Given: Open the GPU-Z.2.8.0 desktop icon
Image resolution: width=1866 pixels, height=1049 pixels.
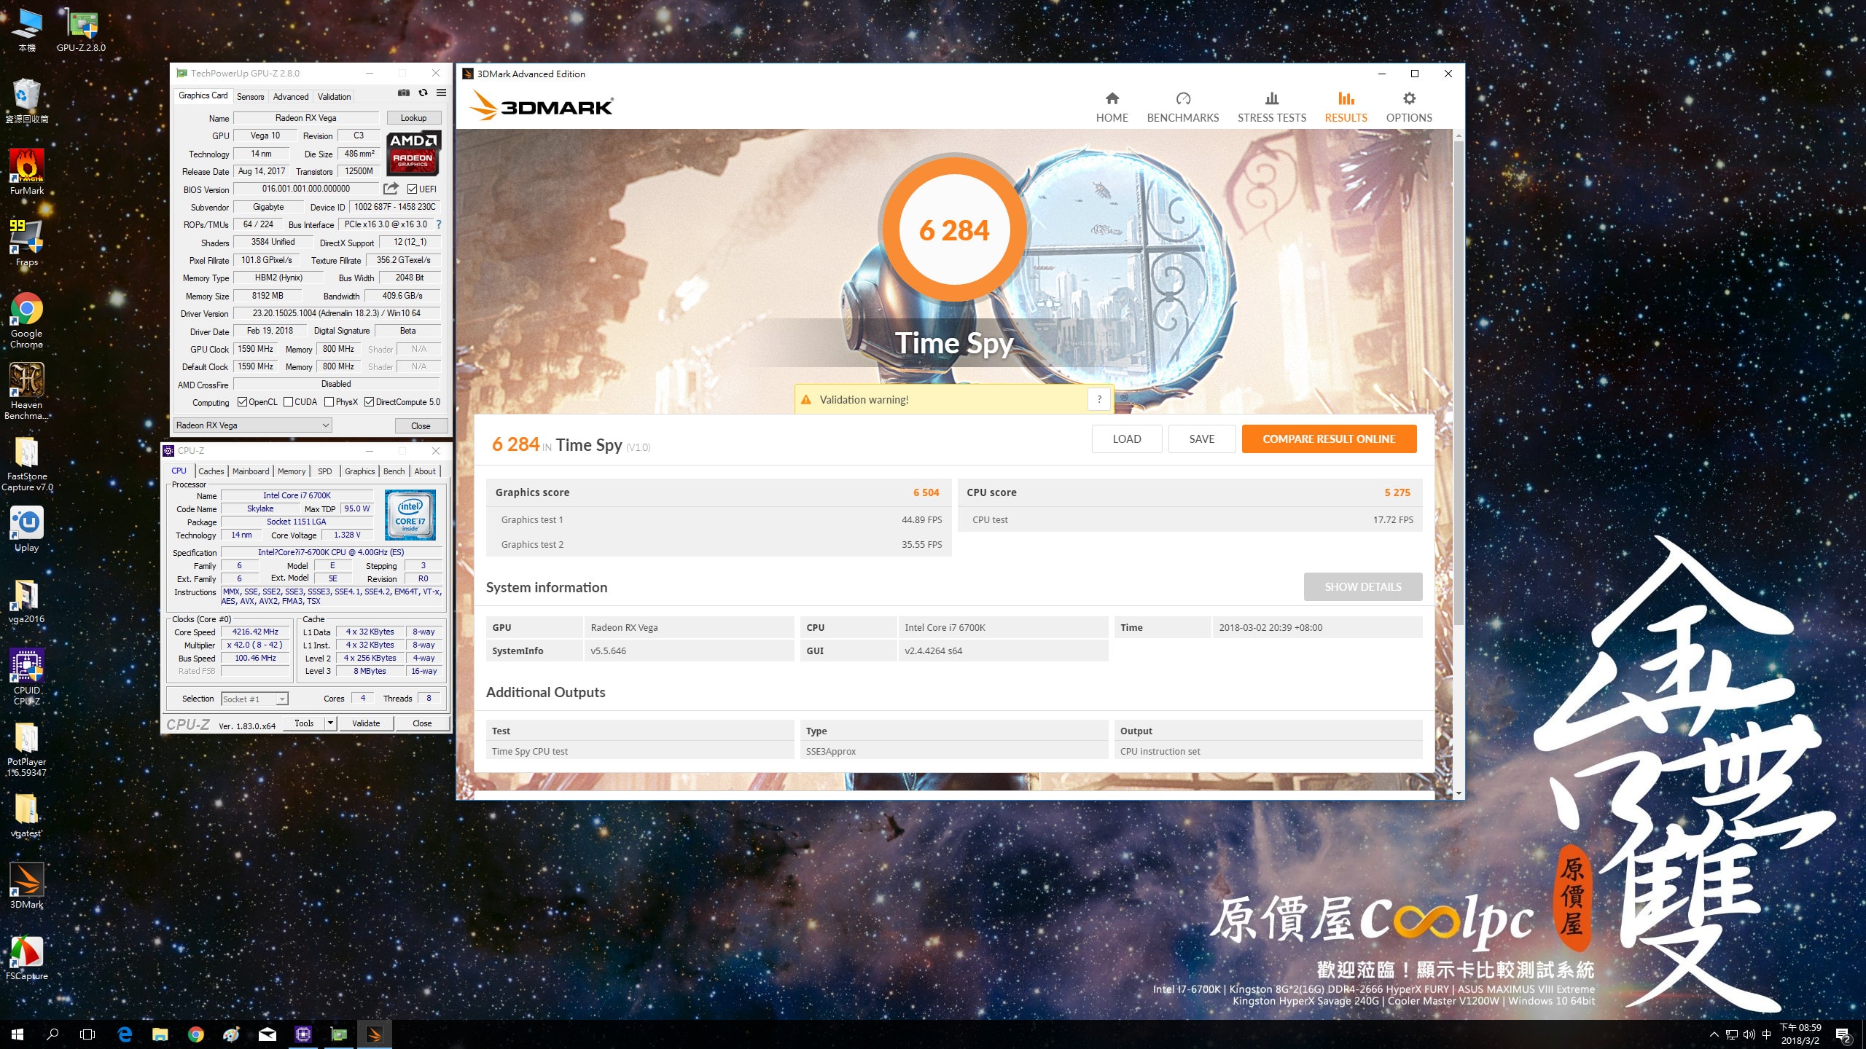Looking at the screenshot, I should coord(82,29).
